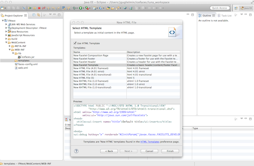Click Collapse All in Project Explorer
The height and width of the screenshot is (166, 254).
click(x=34, y=15)
